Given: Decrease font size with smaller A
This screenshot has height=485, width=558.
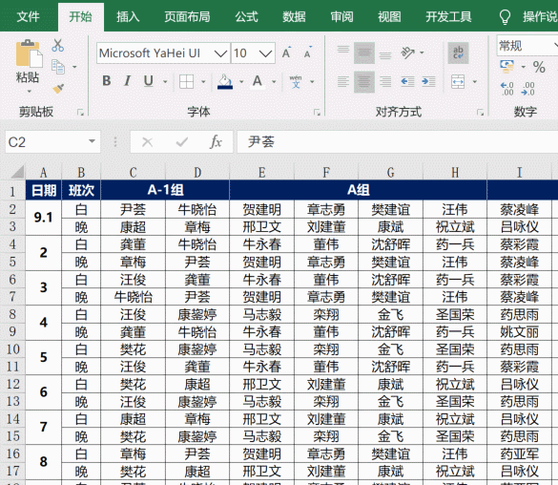Looking at the screenshot, I should point(308,53).
